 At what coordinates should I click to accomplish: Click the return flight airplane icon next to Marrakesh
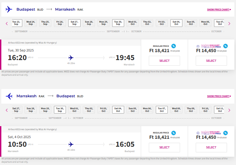pyautogui.click(x=9, y=96)
